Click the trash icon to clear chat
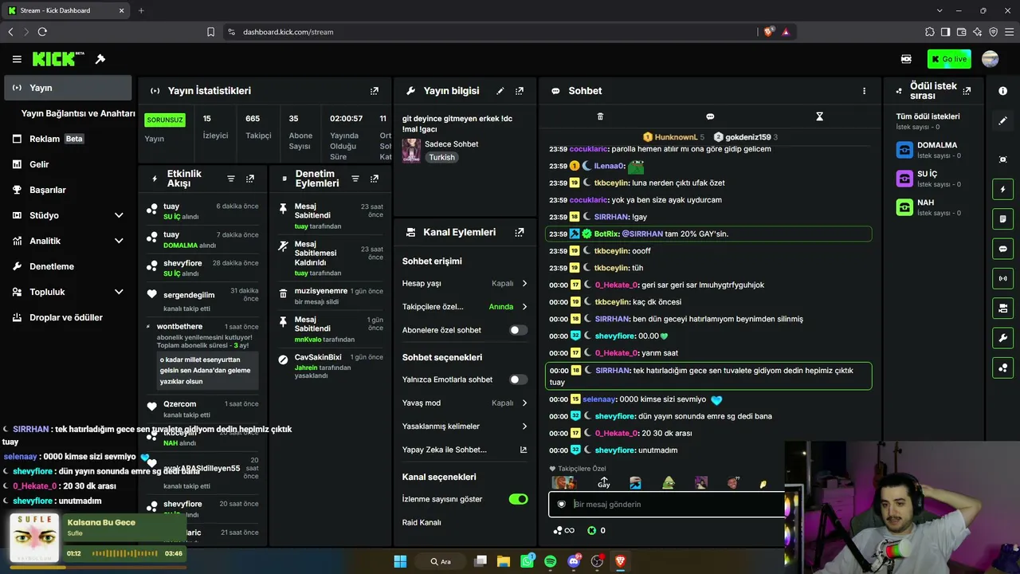 (x=600, y=116)
